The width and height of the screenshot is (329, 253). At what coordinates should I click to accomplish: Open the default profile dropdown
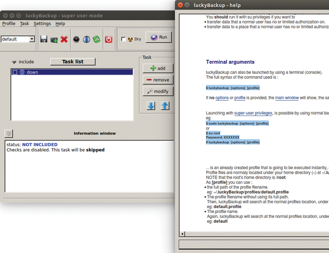point(32,39)
